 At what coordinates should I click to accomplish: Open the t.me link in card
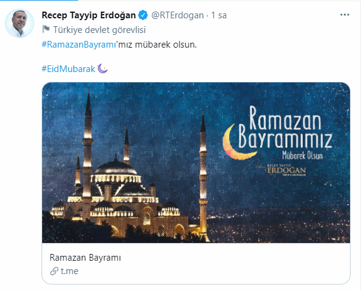70,271
